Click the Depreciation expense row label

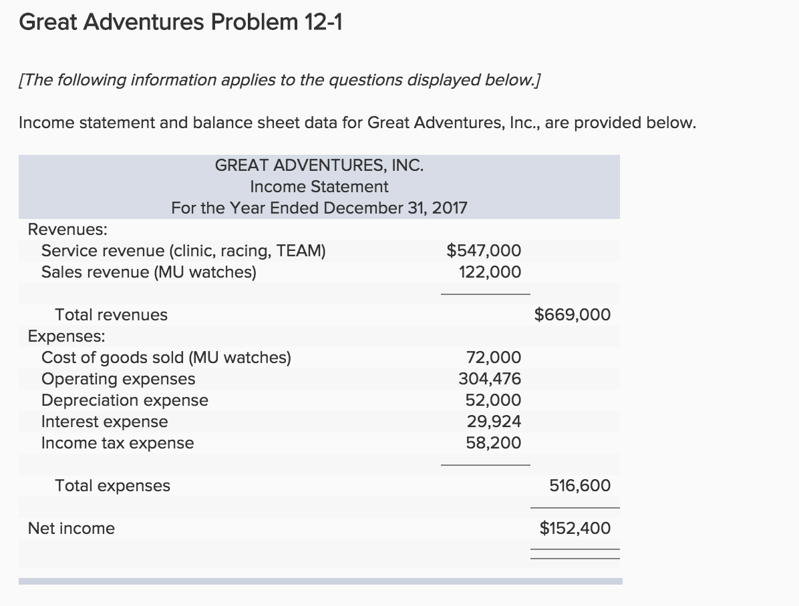[x=125, y=400]
